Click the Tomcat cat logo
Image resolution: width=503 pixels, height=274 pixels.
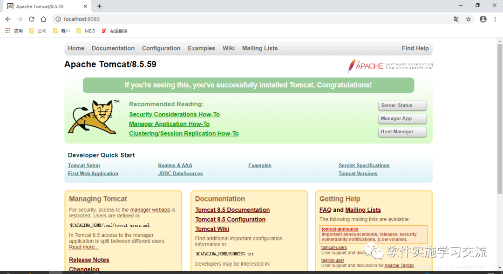[94, 117]
